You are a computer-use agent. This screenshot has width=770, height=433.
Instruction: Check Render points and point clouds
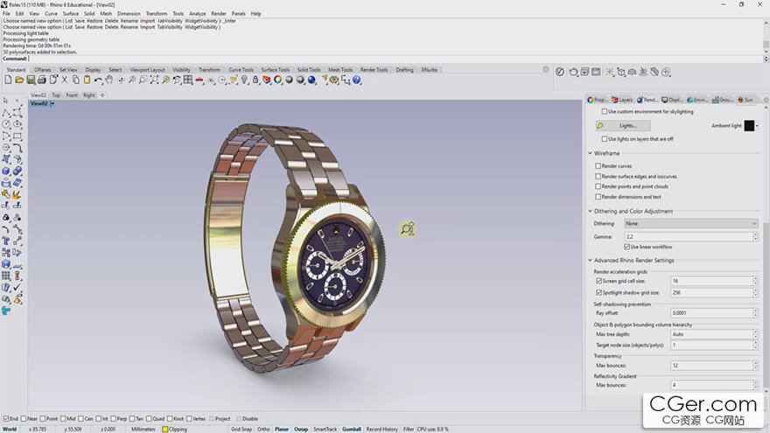click(598, 186)
